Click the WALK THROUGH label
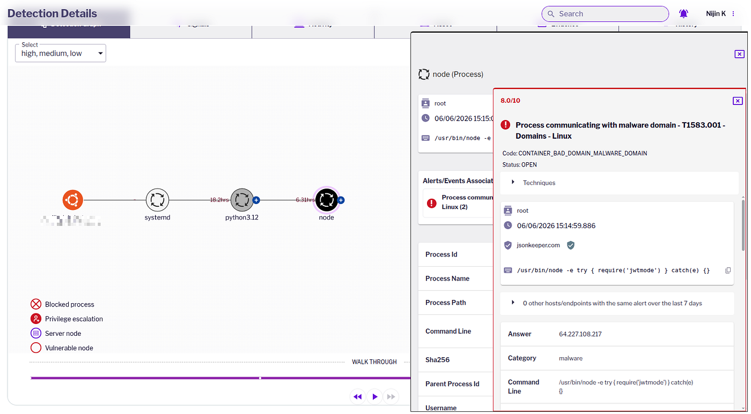The image size is (751, 414). pyautogui.click(x=374, y=362)
